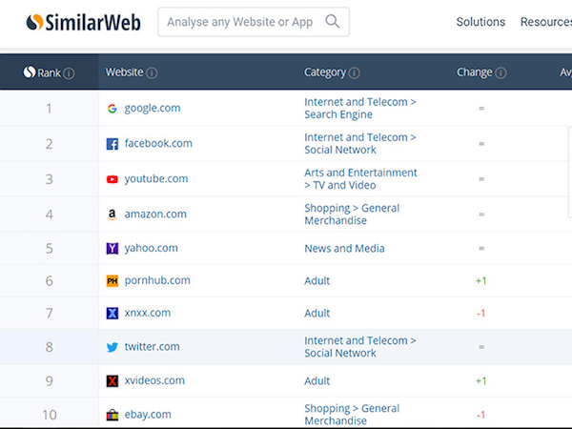The image size is (572, 429).
Task: Click the Google favicon
Action: coord(112,109)
